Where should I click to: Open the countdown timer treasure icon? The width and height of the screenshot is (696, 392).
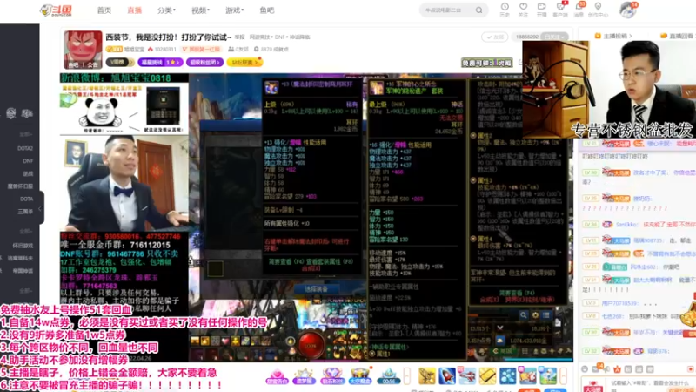tap(388, 376)
